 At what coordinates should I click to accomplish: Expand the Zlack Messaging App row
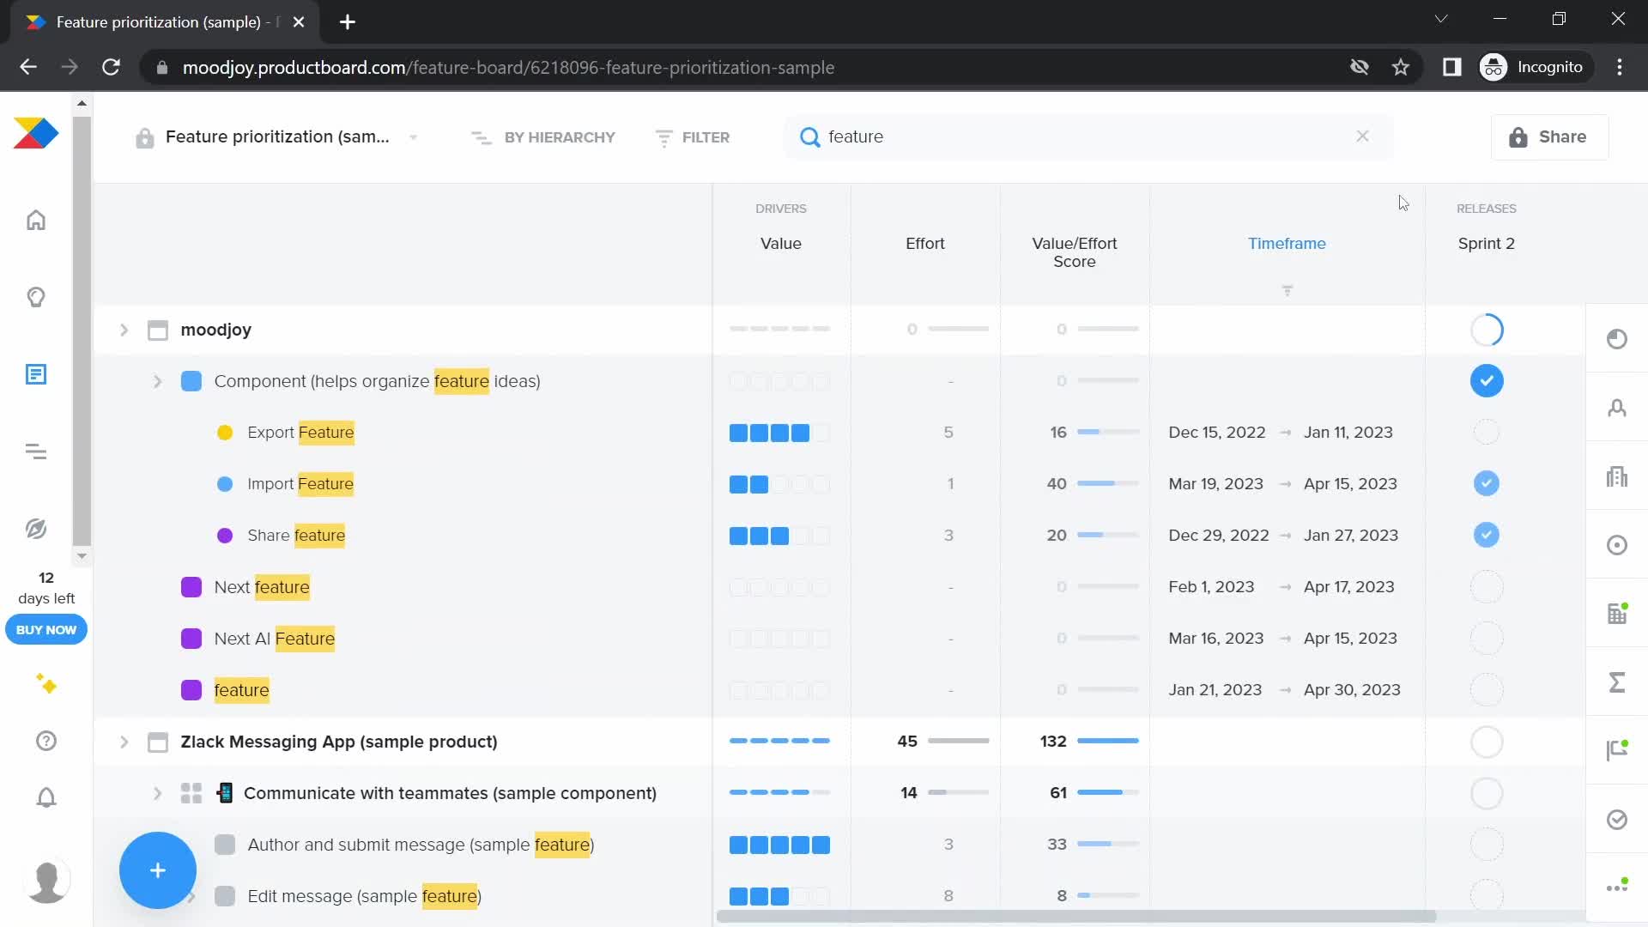pyautogui.click(x=124, y=742)
